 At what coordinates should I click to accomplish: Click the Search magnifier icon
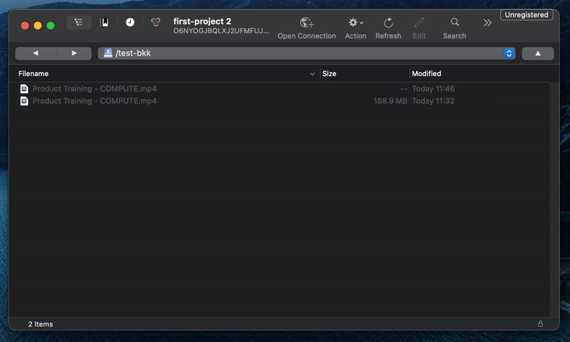coord(454,22)
